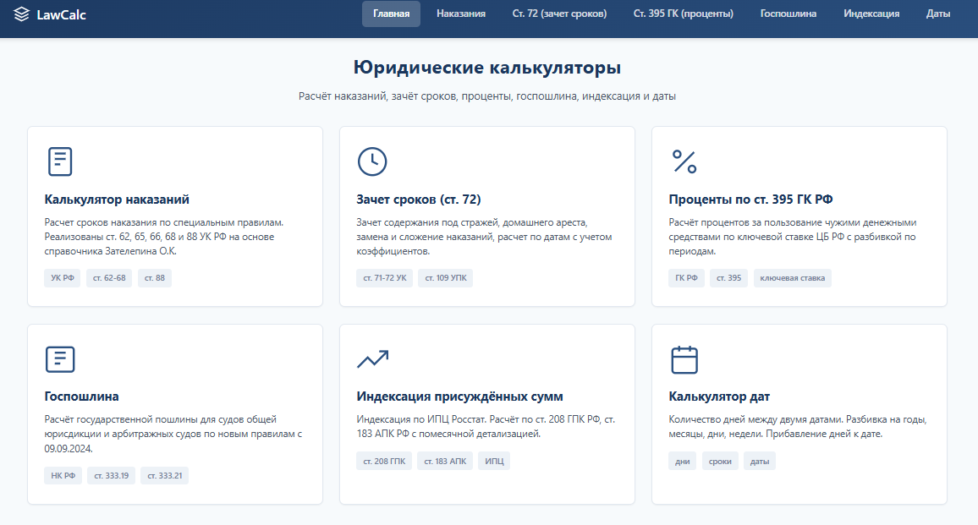The image size is (978, 525).
Task: Click the ст. 183 АПК tag
Action: (445, 462)
